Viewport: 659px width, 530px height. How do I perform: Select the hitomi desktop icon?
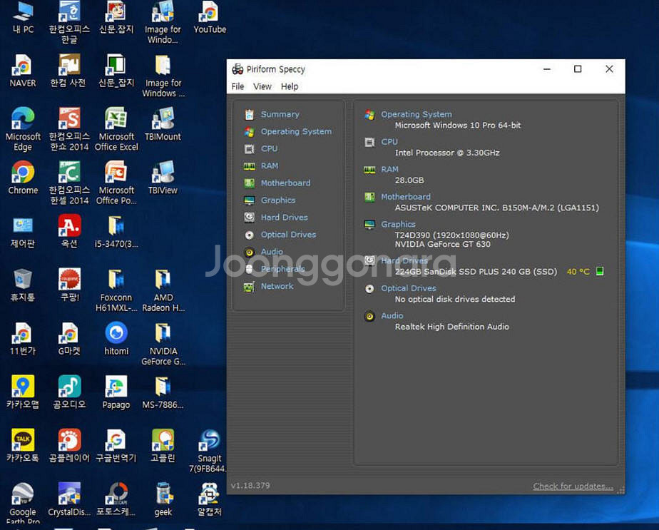coord(116,339)
